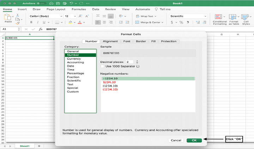254x149 pixels.
Task: Open the Formulas ribbon tab
Action: [78, 9]
